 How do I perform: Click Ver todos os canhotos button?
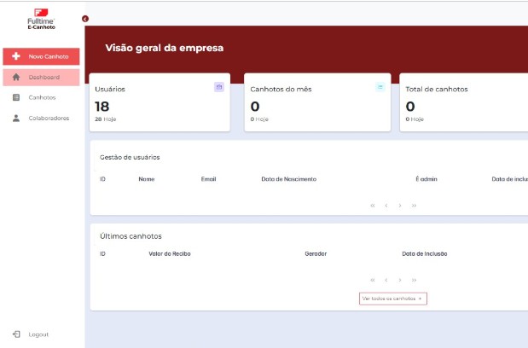click(x=393, y=299)
